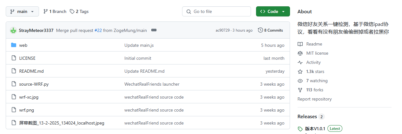Screen dimensions: 402x134
Task: Click file icon beside wrf.png
Action: [14, 110]
